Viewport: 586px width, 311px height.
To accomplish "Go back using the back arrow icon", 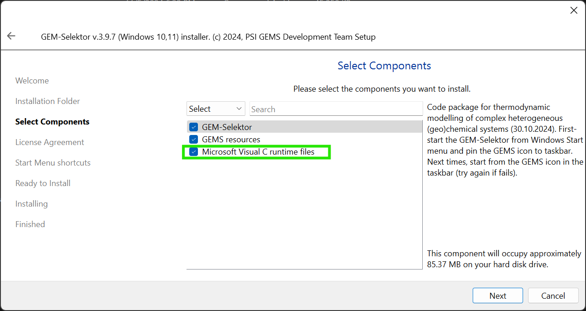I will click(x=11, y=36).
